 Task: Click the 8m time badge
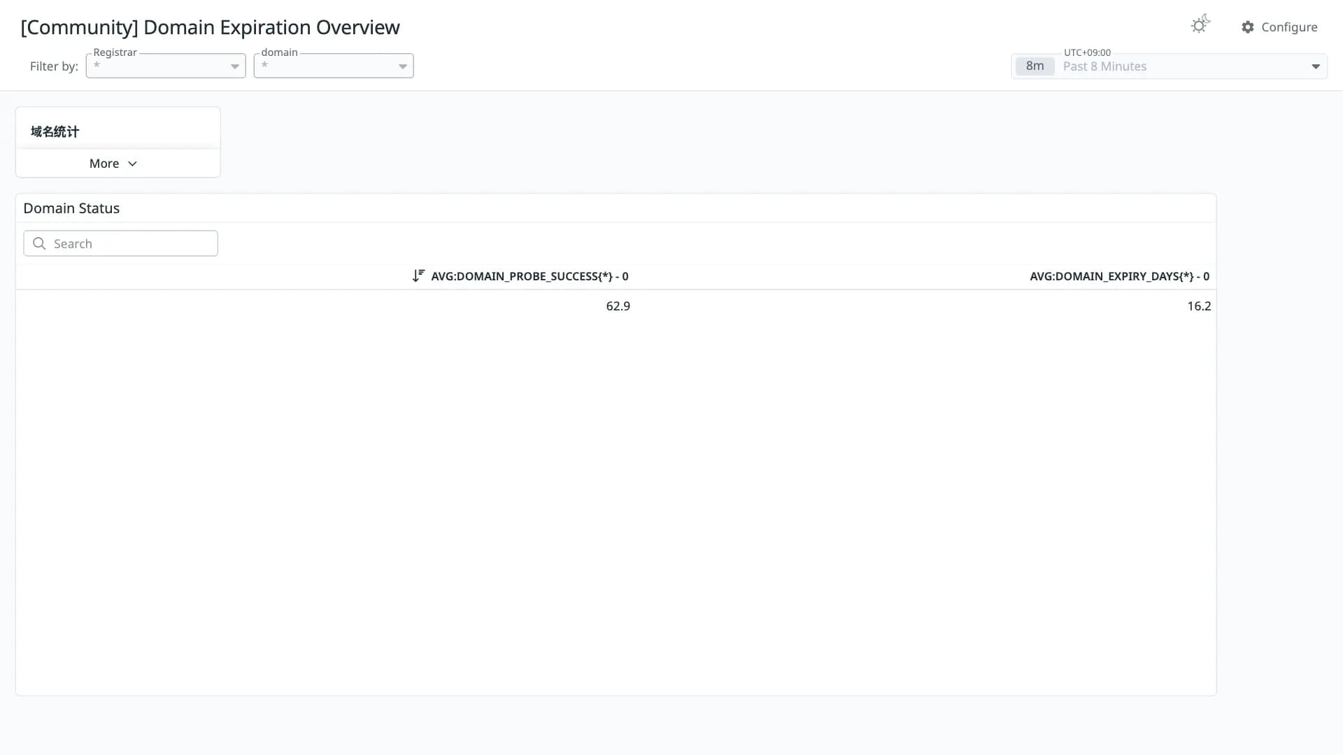(x=1035, y=66)
